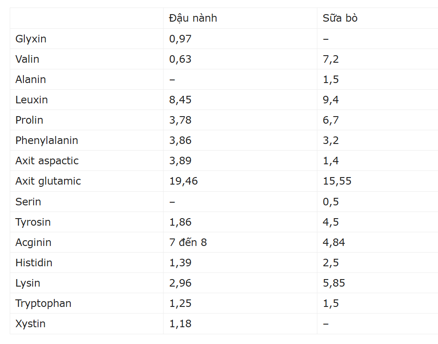Click the Sữa bò column header
The image size is (438, 344).
[x=340, y=18]
